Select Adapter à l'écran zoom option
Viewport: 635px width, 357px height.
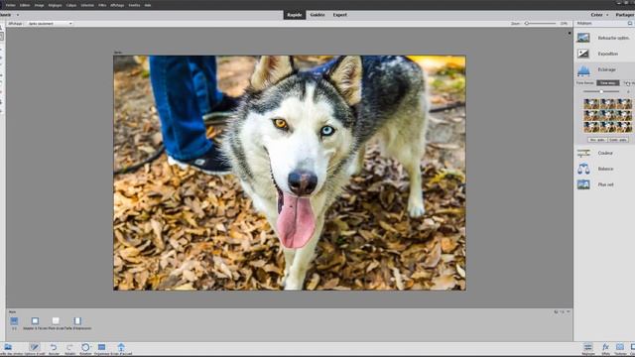pos(35,323)
